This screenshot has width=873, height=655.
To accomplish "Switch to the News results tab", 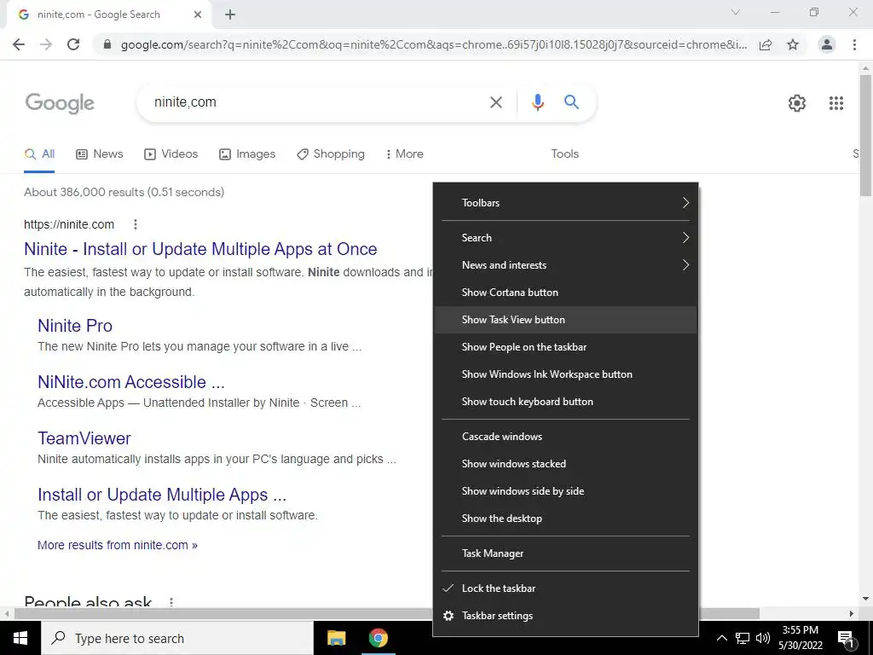I will click(x=100, y=154).
